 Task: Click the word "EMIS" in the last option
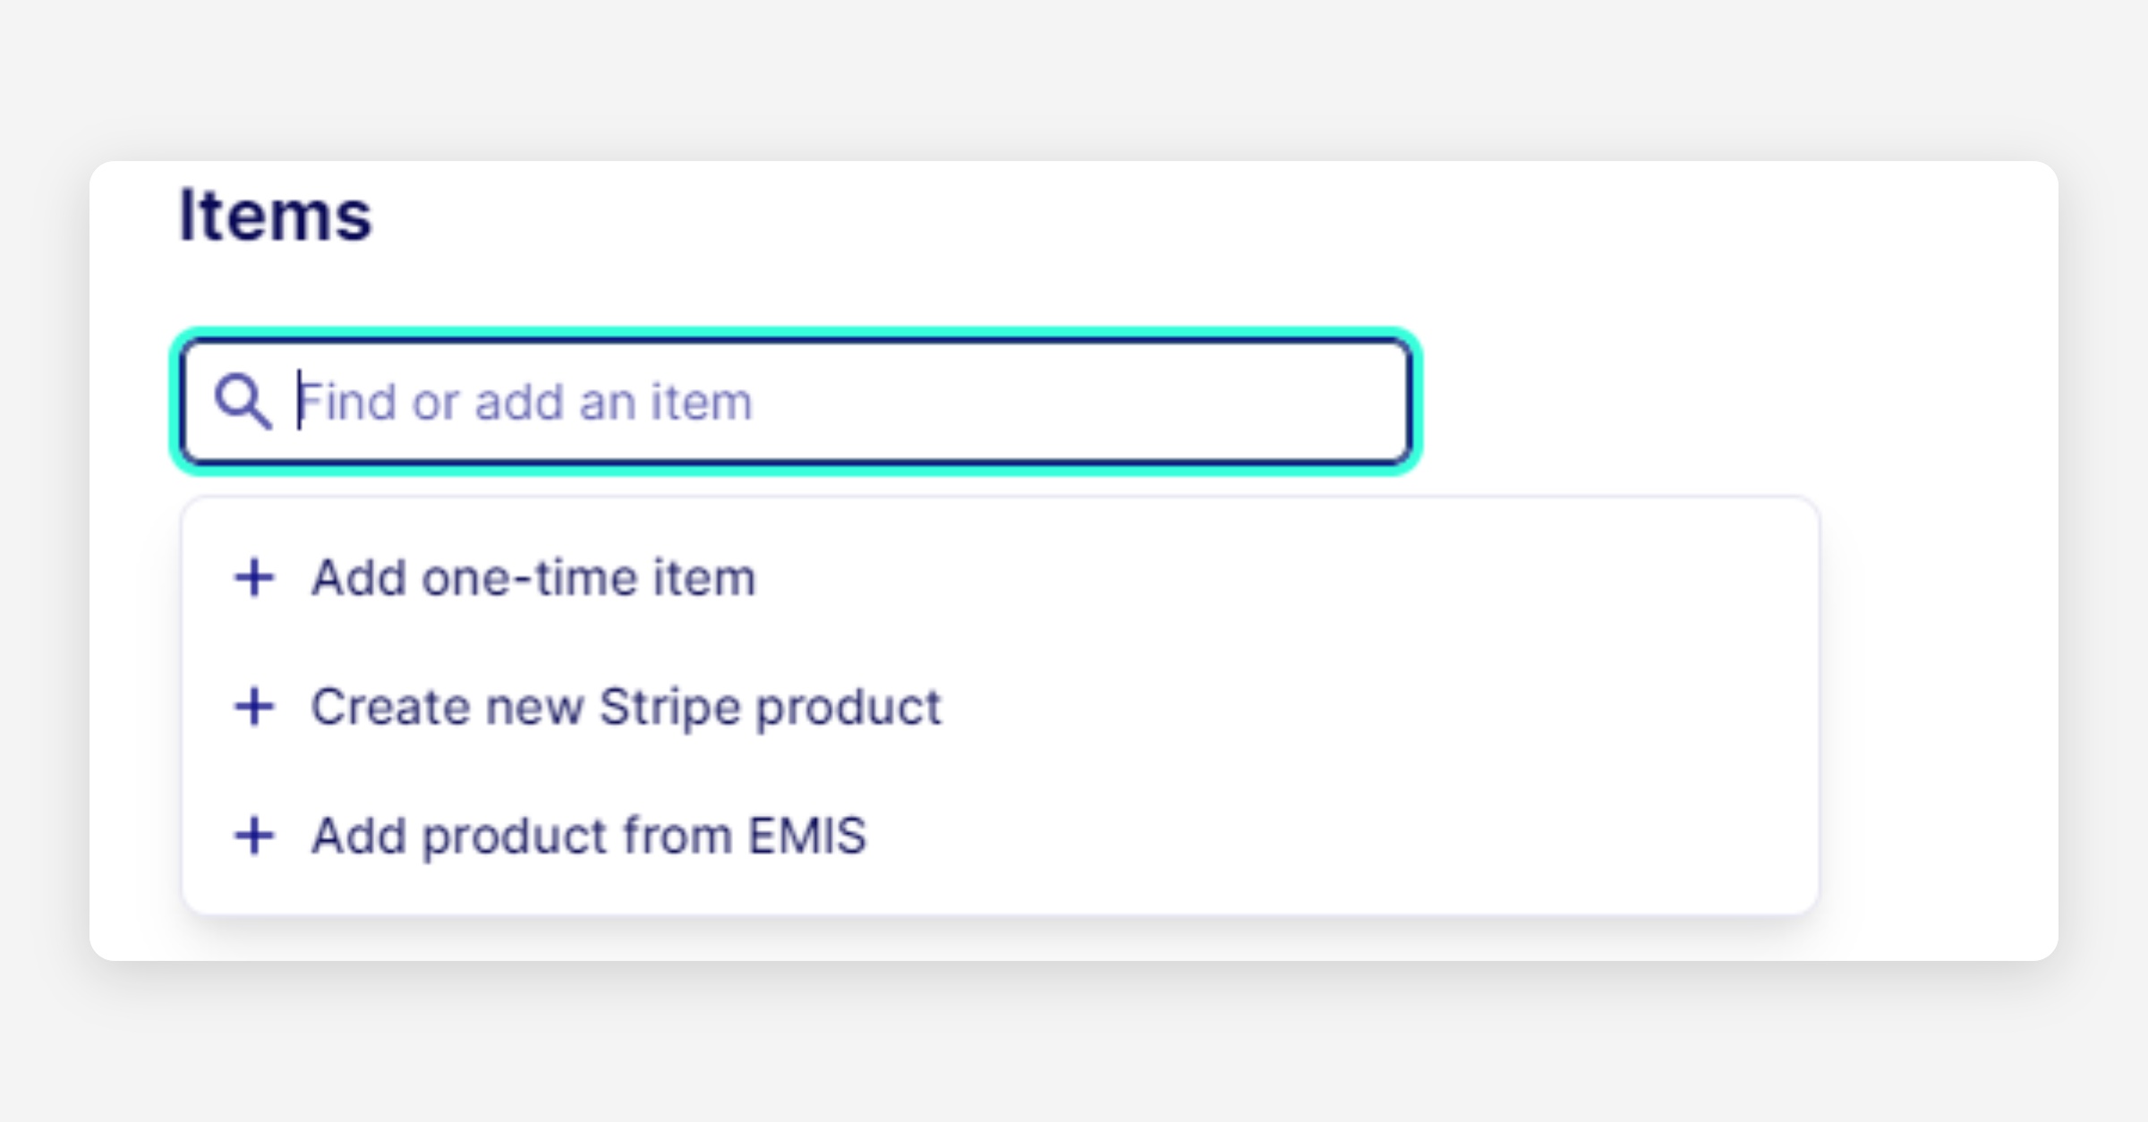807,836
